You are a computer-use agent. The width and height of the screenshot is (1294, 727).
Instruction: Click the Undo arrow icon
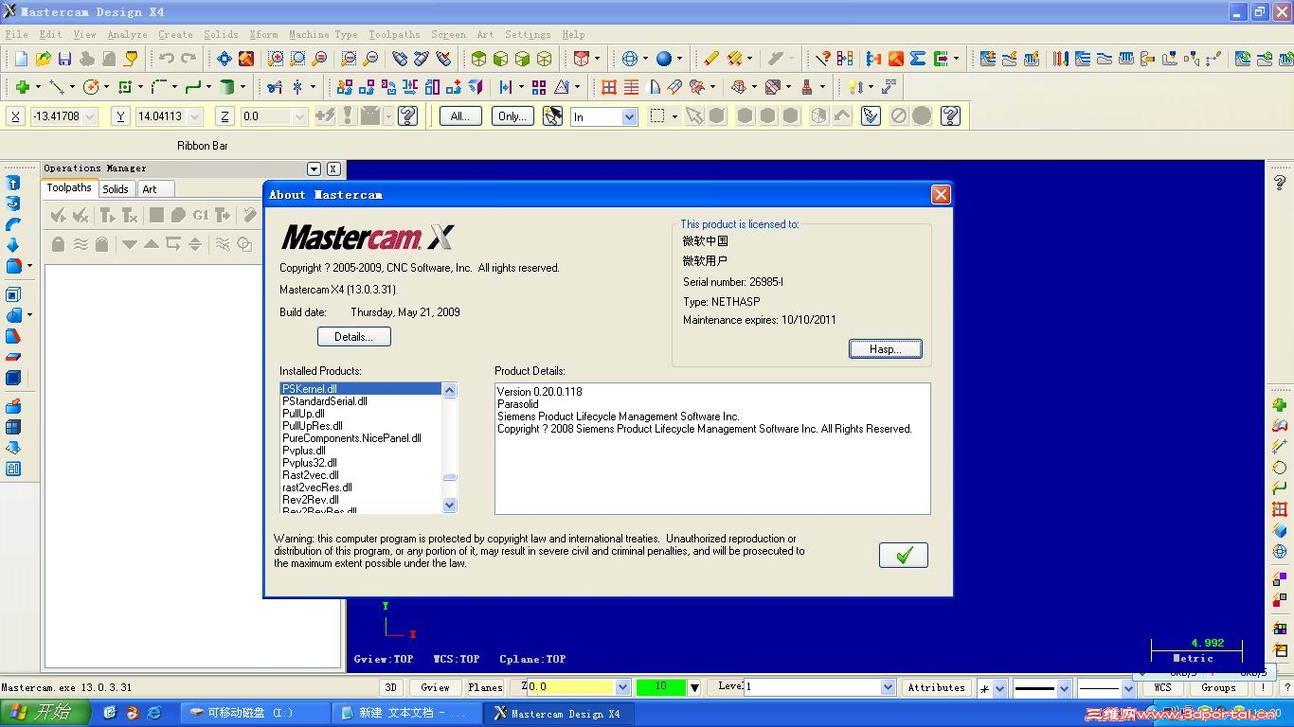click(x=166, y=59)
